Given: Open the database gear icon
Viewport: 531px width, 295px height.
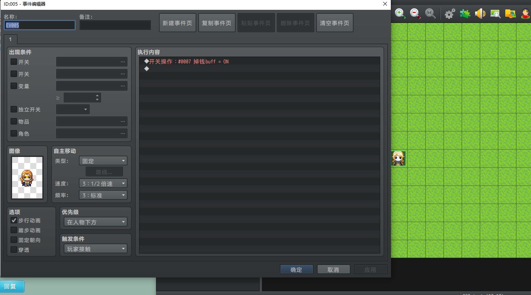Looking at the screenshot, I should click(x=450, y=14).
